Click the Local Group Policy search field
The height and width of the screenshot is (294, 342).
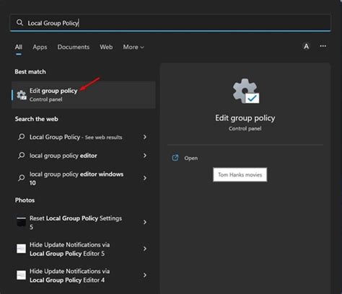click(x=170, y=23)
